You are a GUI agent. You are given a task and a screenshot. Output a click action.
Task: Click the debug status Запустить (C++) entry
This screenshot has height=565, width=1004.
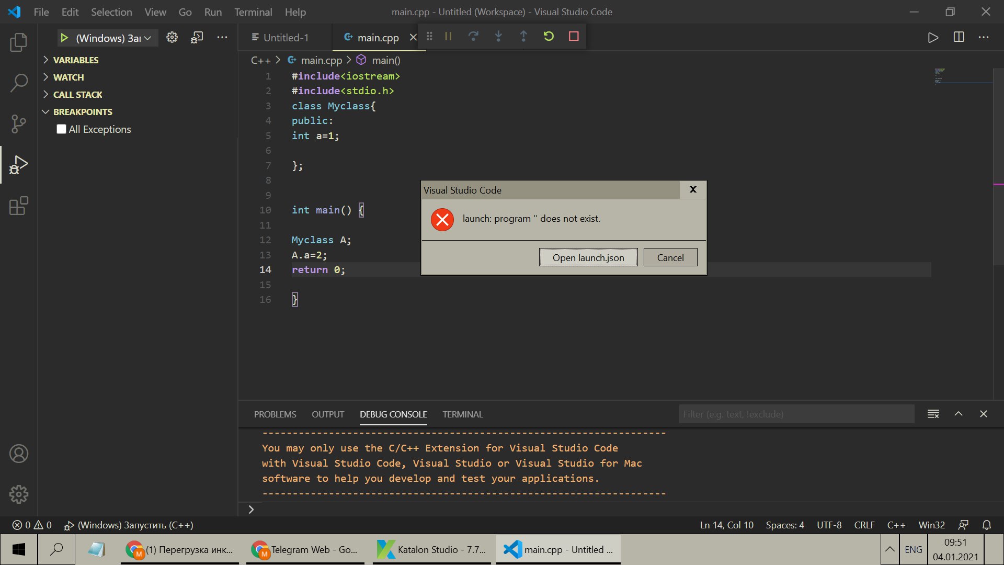click(x=129, y=525)
